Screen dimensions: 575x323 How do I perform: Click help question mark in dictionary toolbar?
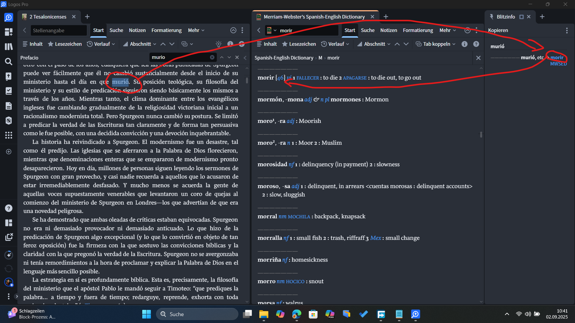(x=476, y=44)
